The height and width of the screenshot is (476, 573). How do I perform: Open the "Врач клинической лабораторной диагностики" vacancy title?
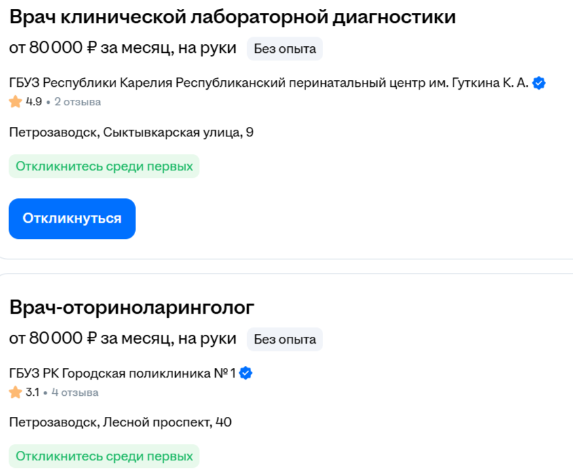pyautogui.click(x=232, y=18)
